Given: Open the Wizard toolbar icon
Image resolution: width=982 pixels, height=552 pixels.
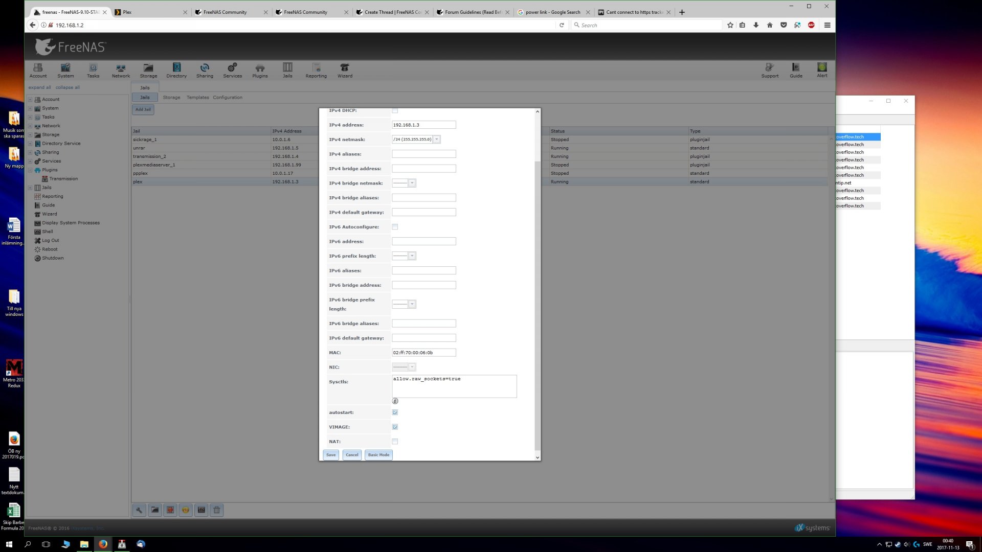Looking at the screenshot, I should click(345, 71).
